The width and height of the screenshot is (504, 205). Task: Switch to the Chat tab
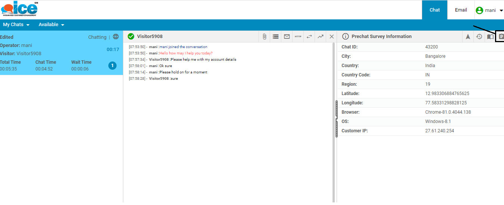point(435,10)
